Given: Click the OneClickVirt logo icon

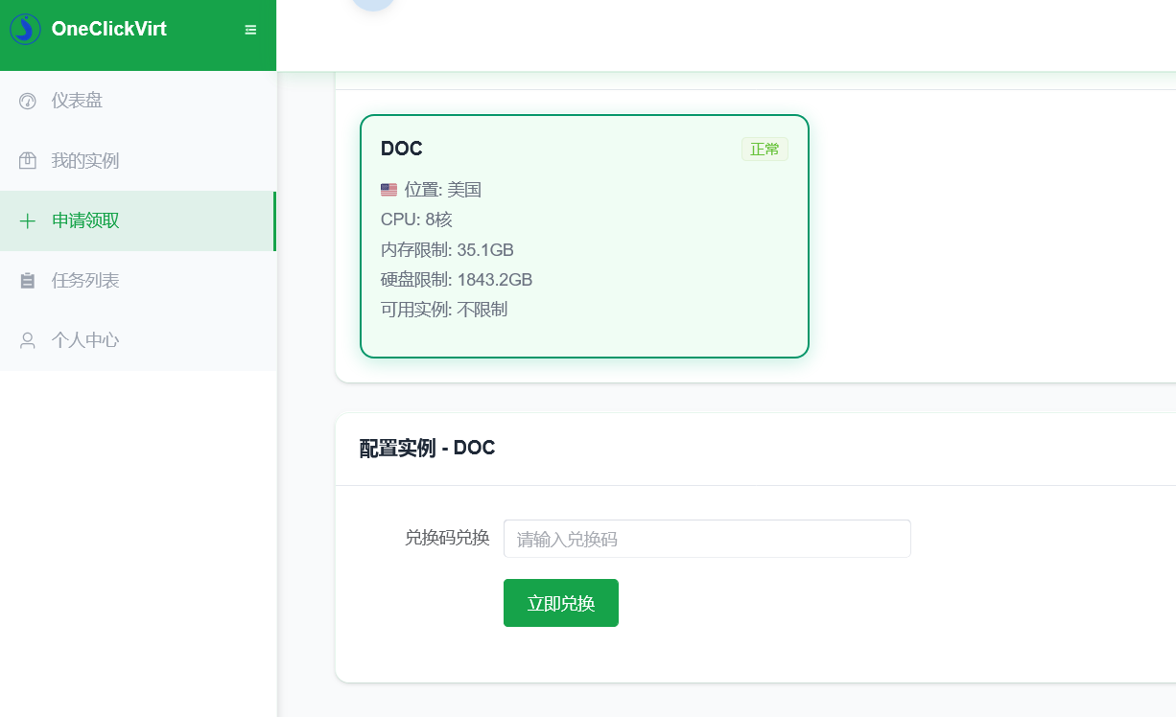Looking at the screenshot, I should click(25, 29).
